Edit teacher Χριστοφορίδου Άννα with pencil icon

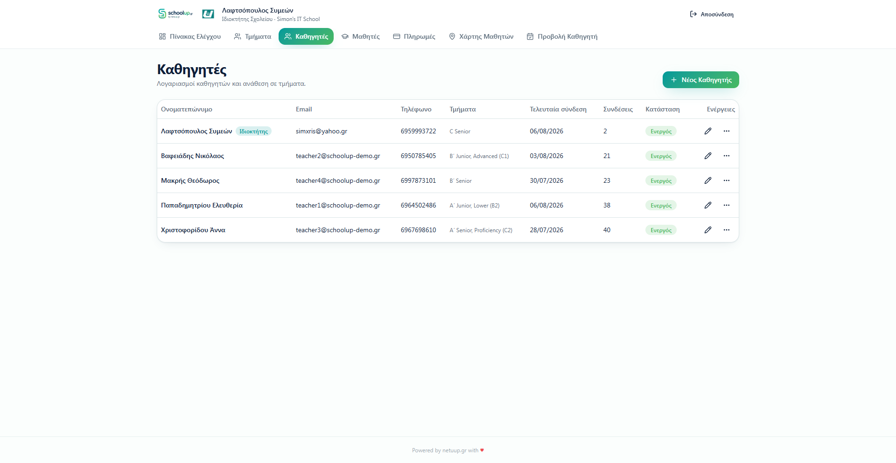(x=708, y=230)
